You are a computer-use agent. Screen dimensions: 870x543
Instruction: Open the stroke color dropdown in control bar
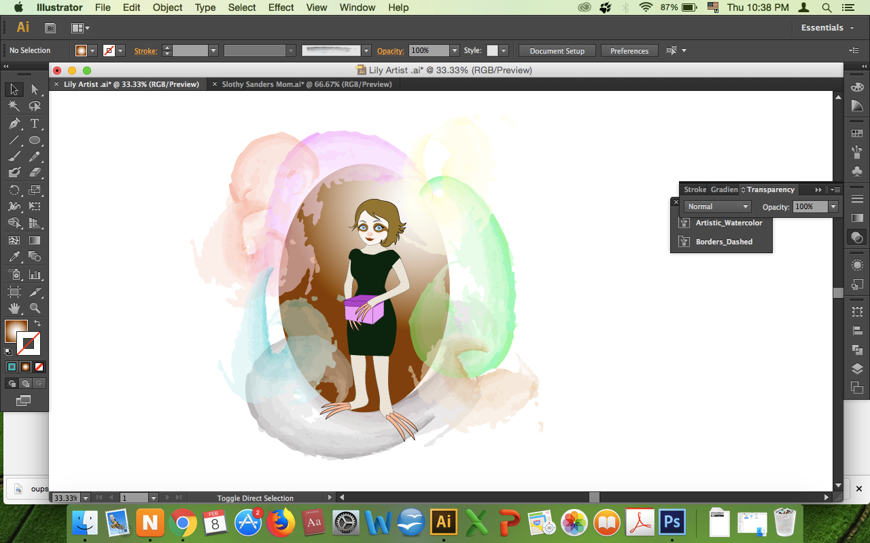[121, 51]
